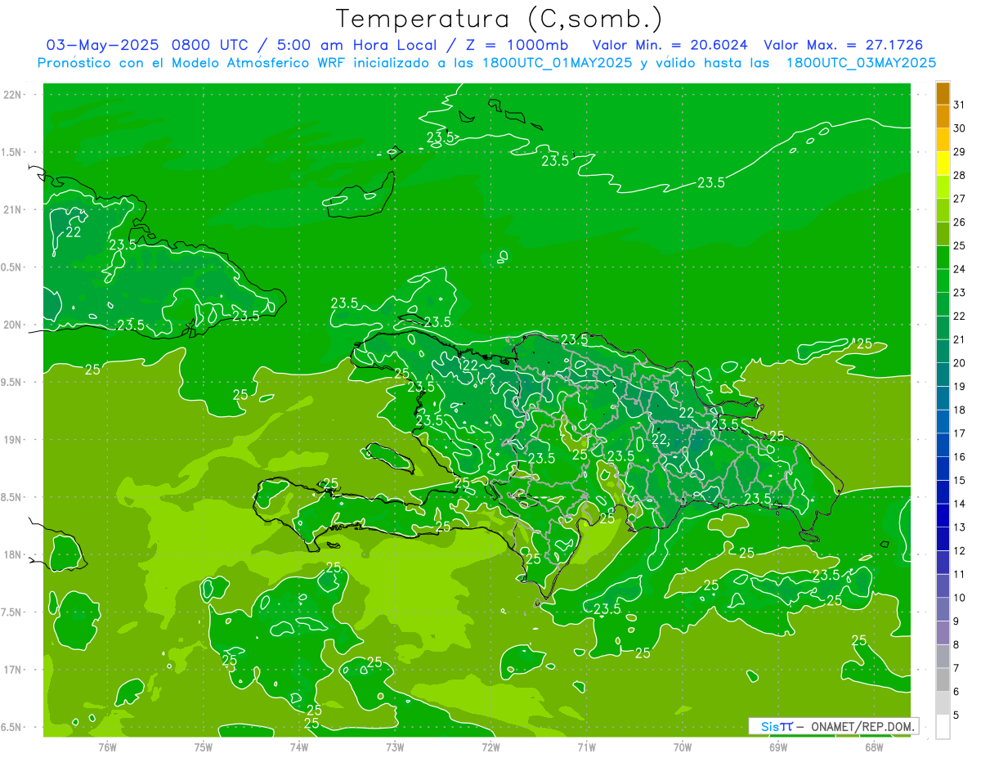Click the color scale value 5
The image size is (981, 758).
click(956, 715)
